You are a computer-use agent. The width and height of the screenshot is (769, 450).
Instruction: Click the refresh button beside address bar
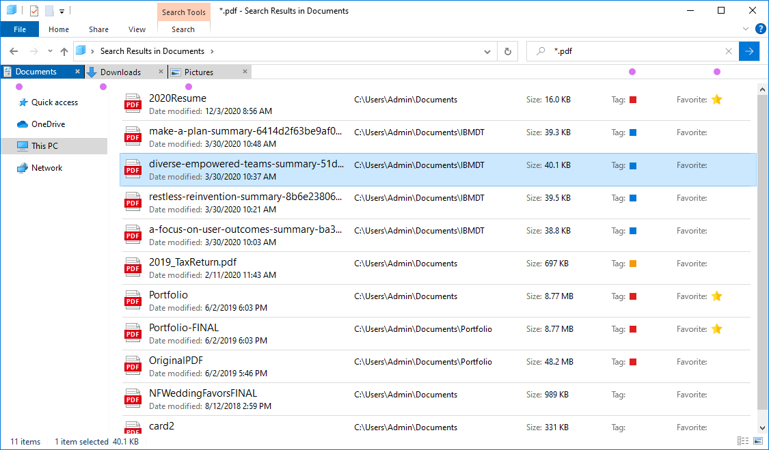(507, 51)
